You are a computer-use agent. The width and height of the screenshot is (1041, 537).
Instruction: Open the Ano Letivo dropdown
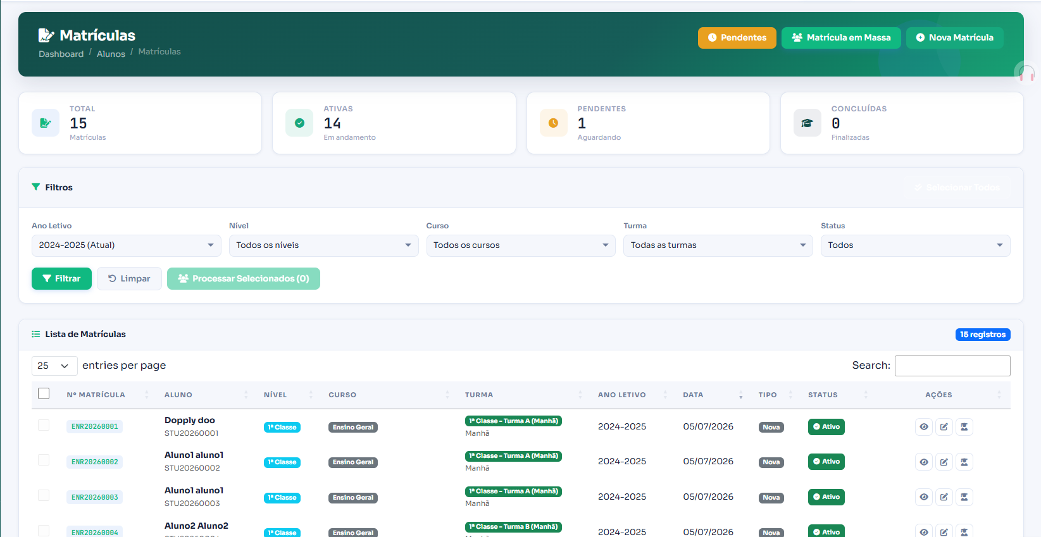coord(127,245)
